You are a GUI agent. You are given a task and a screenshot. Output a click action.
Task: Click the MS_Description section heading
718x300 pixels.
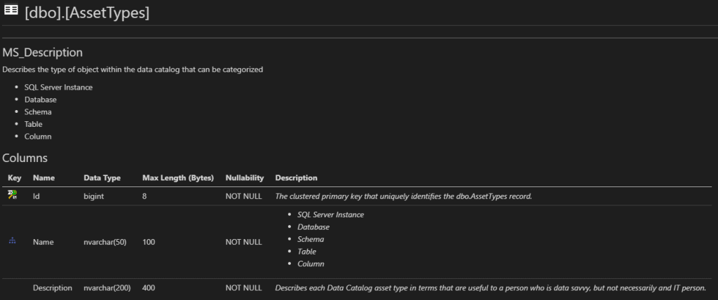43,53
